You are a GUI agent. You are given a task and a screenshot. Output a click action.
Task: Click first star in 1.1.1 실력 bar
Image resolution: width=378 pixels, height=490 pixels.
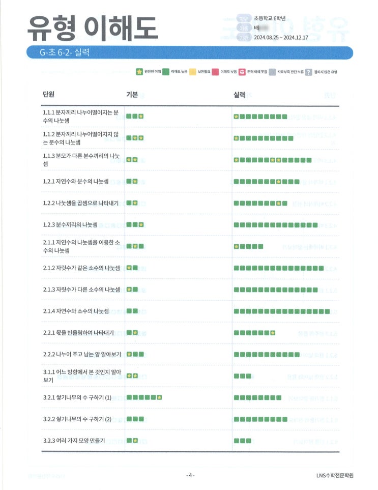[x=236, y=117]
